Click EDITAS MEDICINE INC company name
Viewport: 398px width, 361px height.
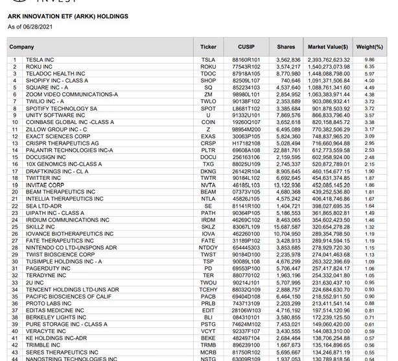coord(55,310)
